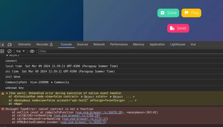The width and height of the screenshot is (223, 127).
Task: Click the plus icon inside Store button
Action: [x=162, y=13]
